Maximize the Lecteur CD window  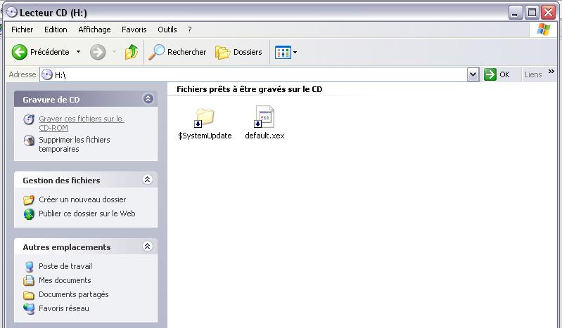click(x=532, y=13)
